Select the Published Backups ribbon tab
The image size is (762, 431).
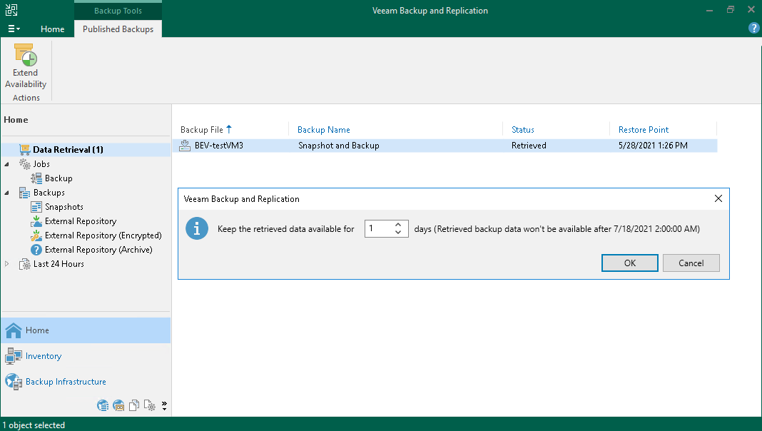118,29
